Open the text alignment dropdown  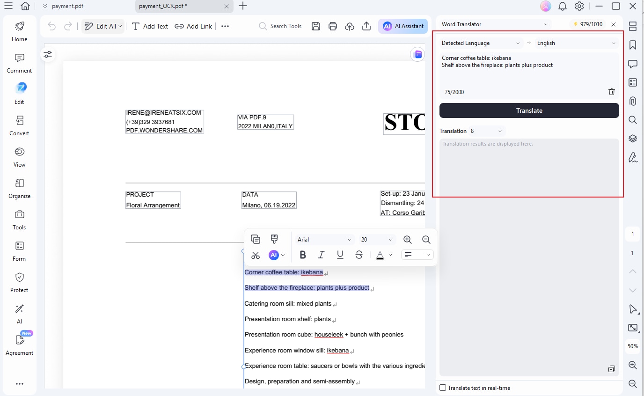point(417,255)
